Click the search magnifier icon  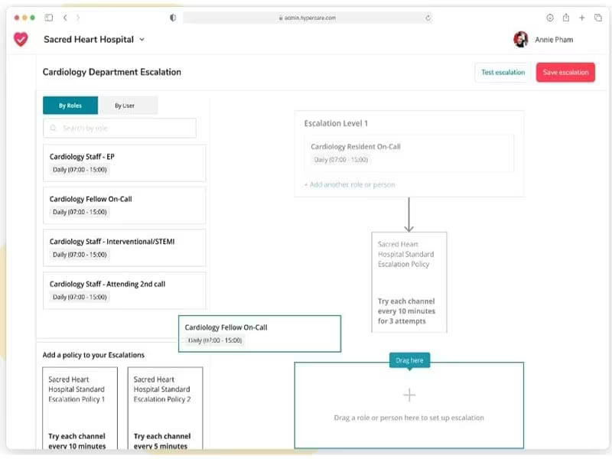(x=54, y=128)
